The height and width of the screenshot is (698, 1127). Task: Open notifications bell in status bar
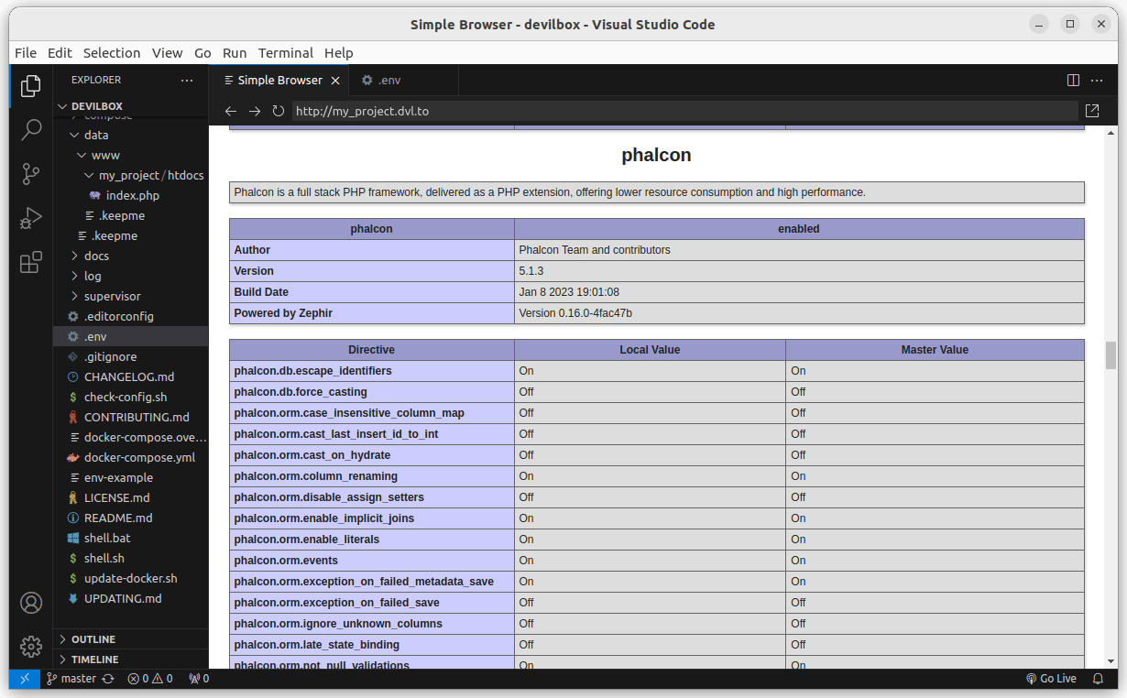[x=1098, y=679]
